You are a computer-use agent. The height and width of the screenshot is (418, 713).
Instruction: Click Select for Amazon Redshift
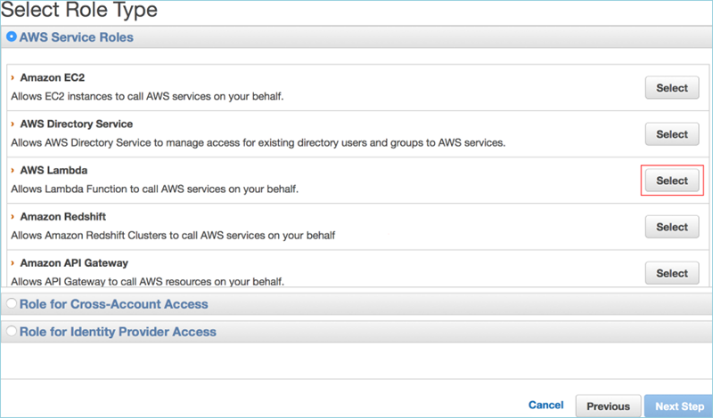pyautogui.click(x=672, y=227)
